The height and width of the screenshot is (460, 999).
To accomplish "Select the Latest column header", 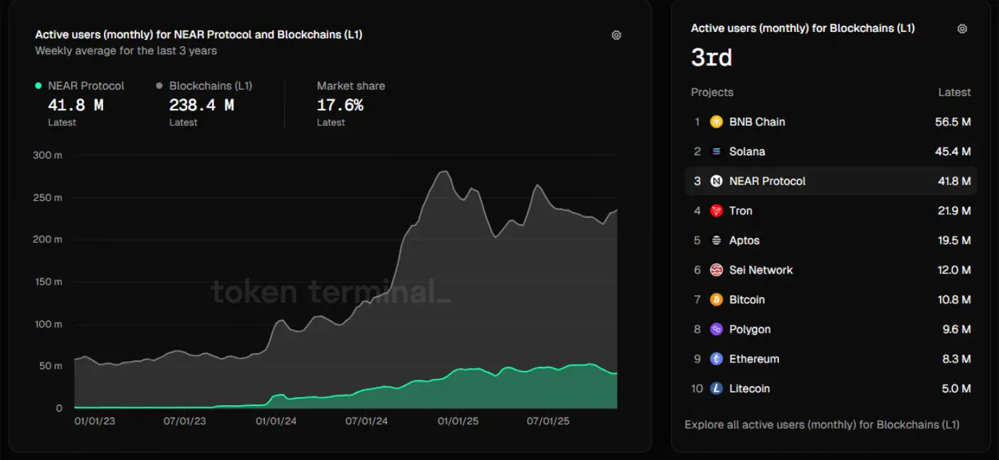I will [x=954, y=93].
